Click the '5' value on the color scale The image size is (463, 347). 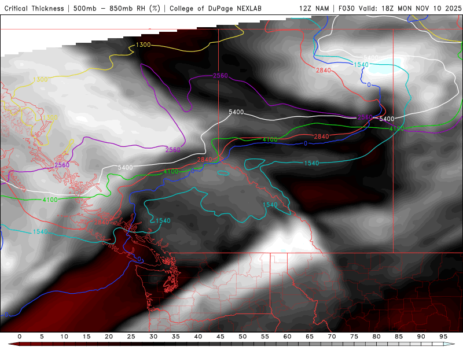coord(42,337)
